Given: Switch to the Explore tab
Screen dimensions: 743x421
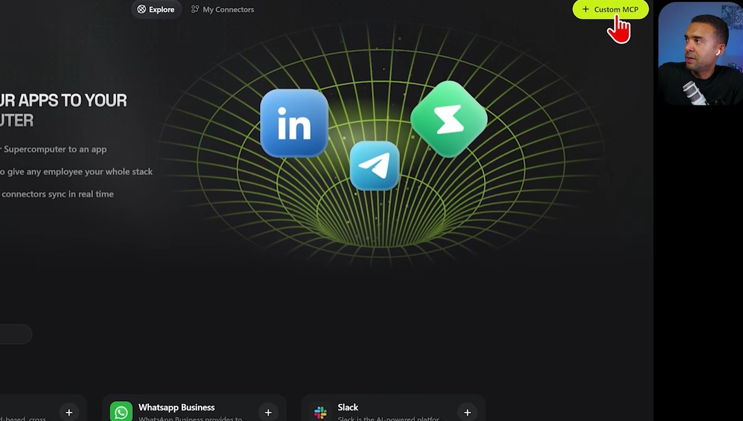Looking at the screenshot, I should pos(156,9).
